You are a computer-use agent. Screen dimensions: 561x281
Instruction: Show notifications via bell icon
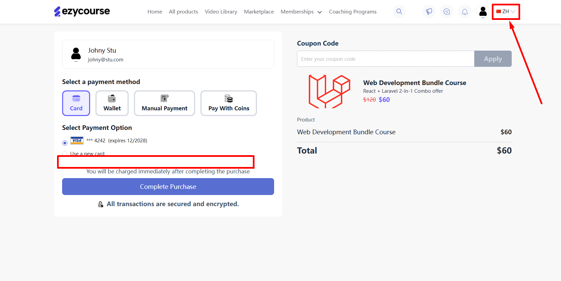click(465, 12)
